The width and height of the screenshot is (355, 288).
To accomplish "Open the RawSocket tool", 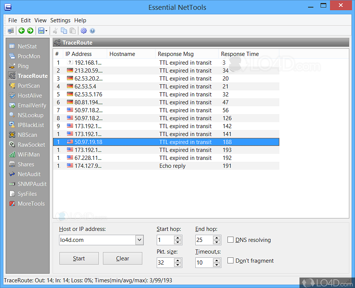I will 27,145.
